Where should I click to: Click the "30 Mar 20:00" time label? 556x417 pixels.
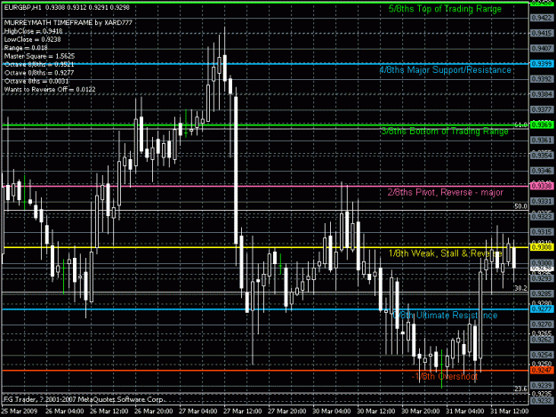coord(421,412)
